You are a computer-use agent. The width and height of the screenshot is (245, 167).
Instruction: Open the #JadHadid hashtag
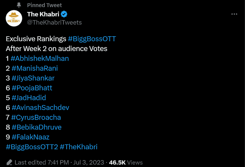click(29, 98)
